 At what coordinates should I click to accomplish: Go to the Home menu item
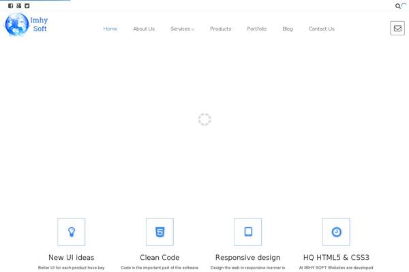click(110, 29)
